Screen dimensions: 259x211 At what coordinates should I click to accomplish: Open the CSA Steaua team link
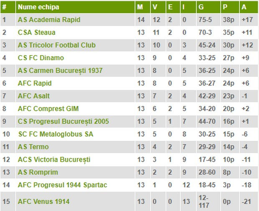pyautogui.click(x=36, y=33)
